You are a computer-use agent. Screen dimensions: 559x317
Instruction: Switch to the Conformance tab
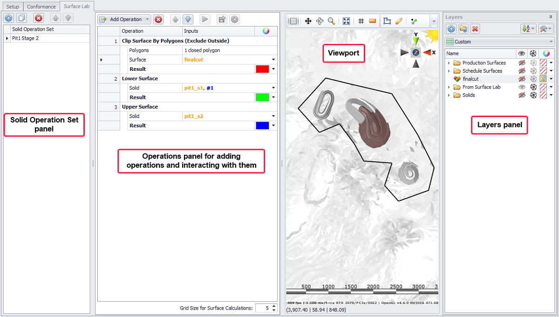tap(41, 7)
